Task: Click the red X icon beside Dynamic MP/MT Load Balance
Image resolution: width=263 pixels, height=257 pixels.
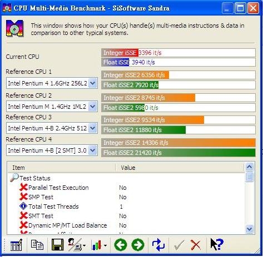Action: [x=23, y=225]
